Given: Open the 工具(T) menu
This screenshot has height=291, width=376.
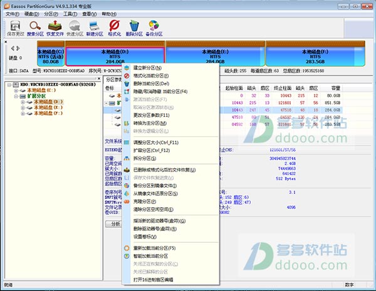Looking at the screenshot, I should [70, 14].
